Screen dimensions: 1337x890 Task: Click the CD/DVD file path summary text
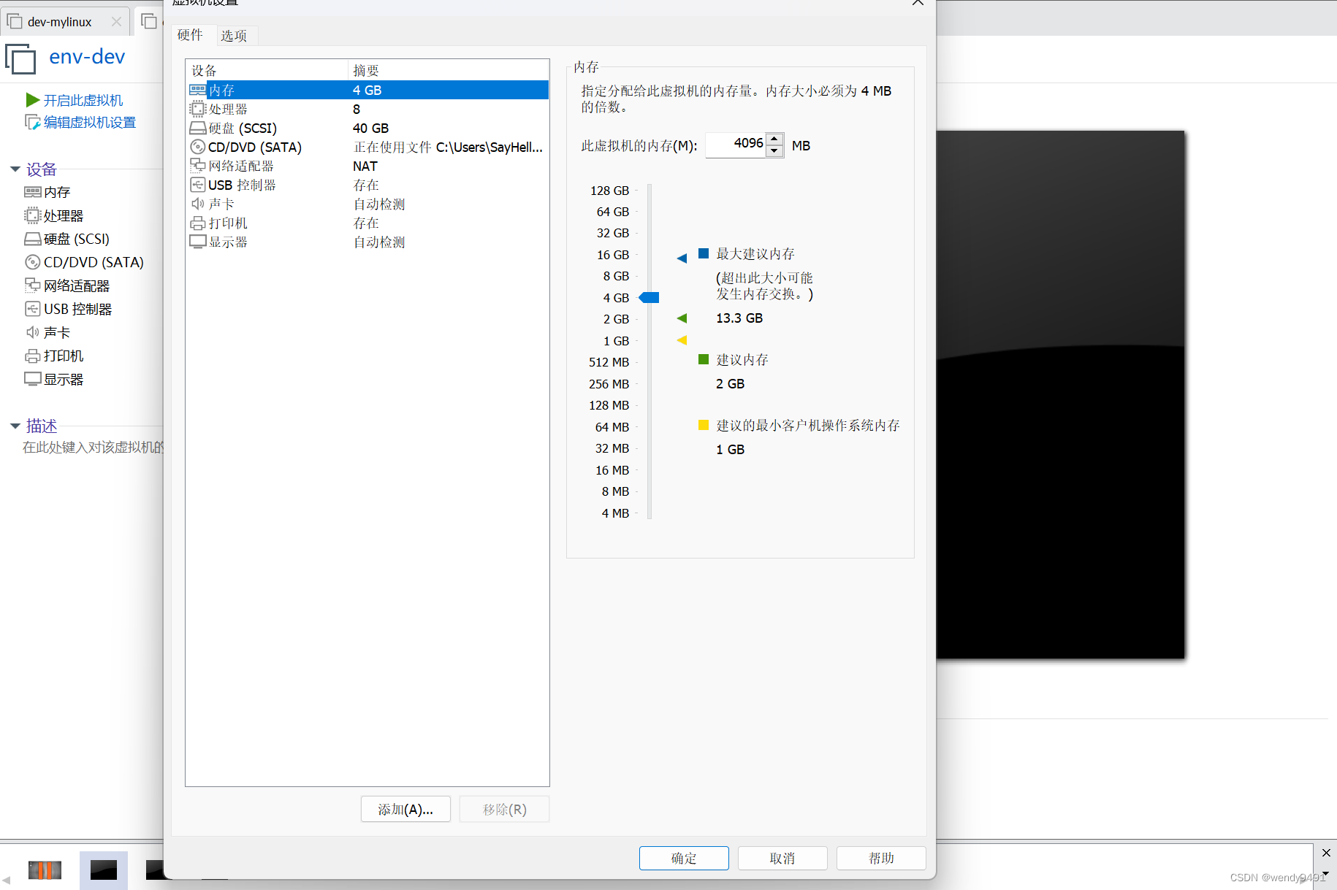coord(448,147)
